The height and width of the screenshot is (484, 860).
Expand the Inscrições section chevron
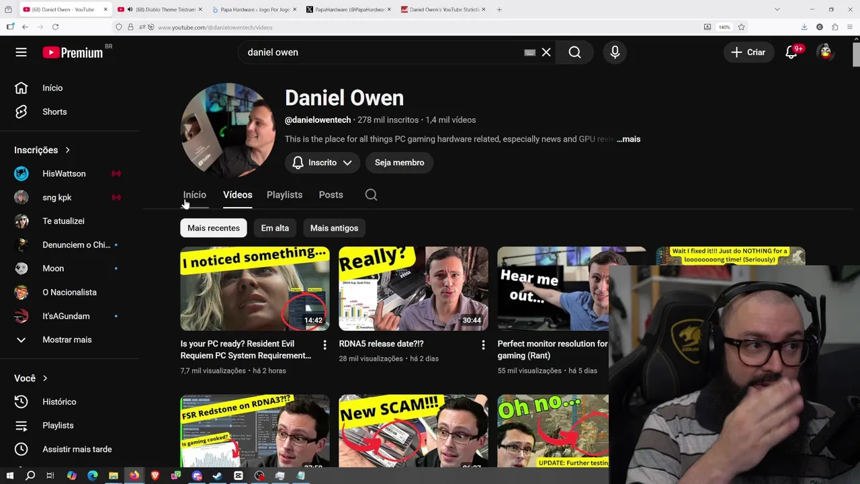[x=67, y=150]
